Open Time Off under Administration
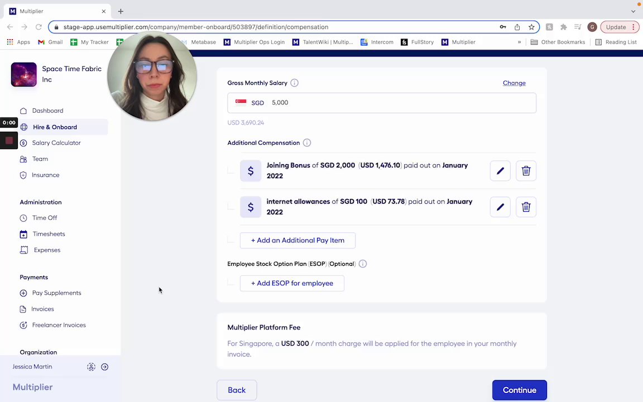Screen dimensions: 643x402 pyautogui.click(x=44, y=218)
